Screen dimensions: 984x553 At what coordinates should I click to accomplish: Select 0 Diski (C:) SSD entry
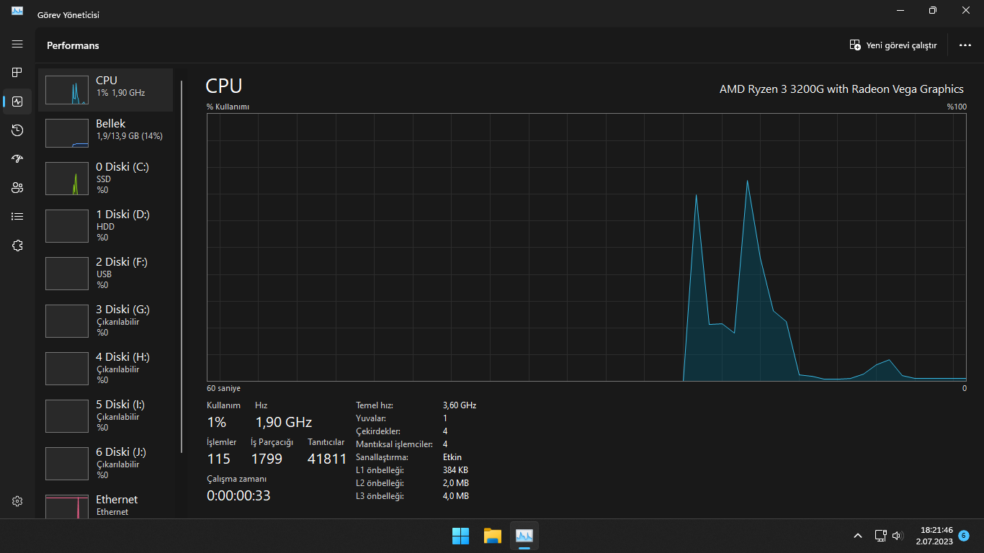pos(105,178)
